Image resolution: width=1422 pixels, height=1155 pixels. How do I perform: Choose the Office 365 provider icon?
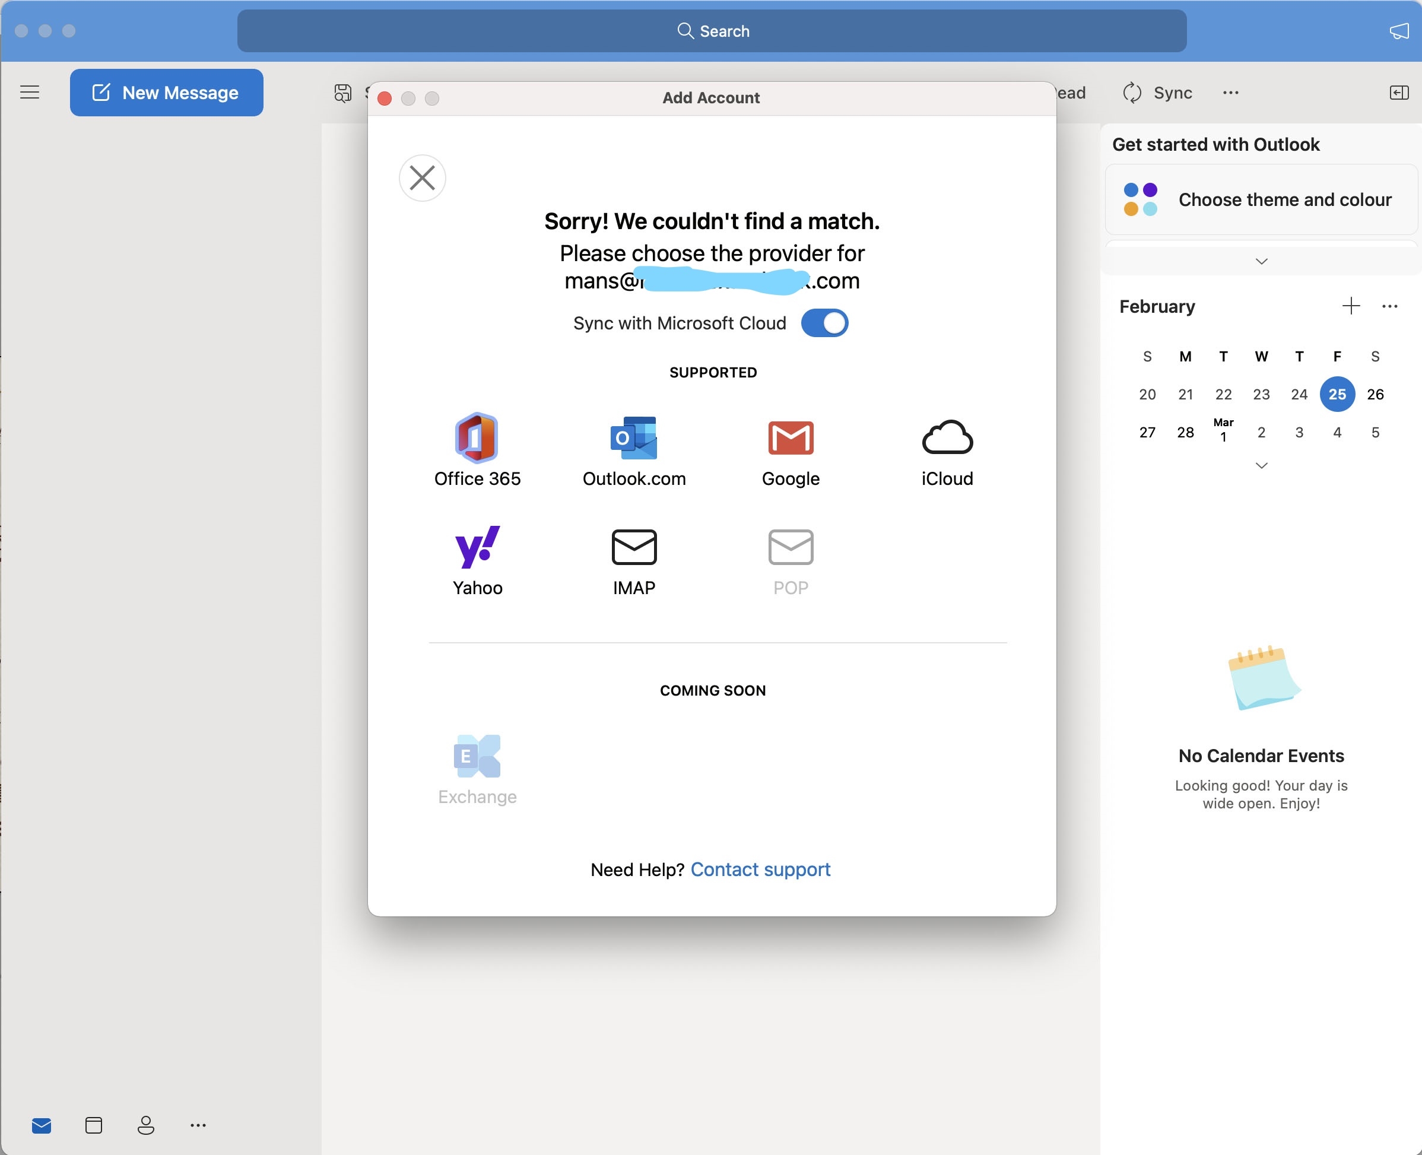pyautogui.click(x=477, y=437)
